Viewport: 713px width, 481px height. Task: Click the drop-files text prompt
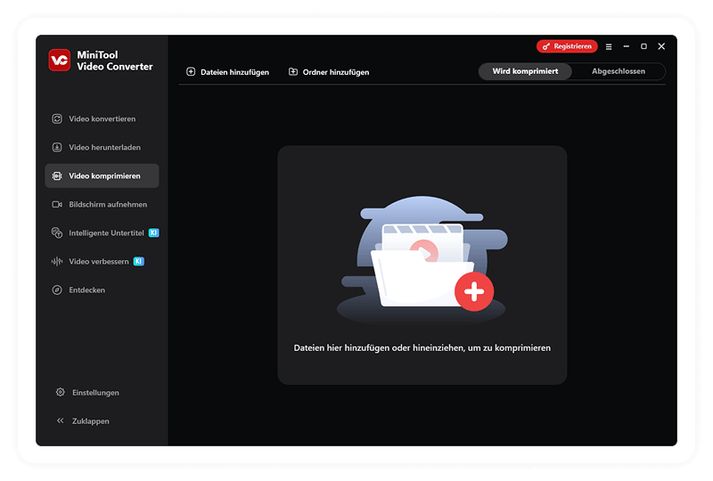(x=422, y=347)
